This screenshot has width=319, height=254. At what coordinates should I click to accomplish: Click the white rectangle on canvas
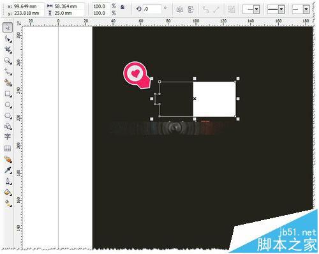(214, 99)
